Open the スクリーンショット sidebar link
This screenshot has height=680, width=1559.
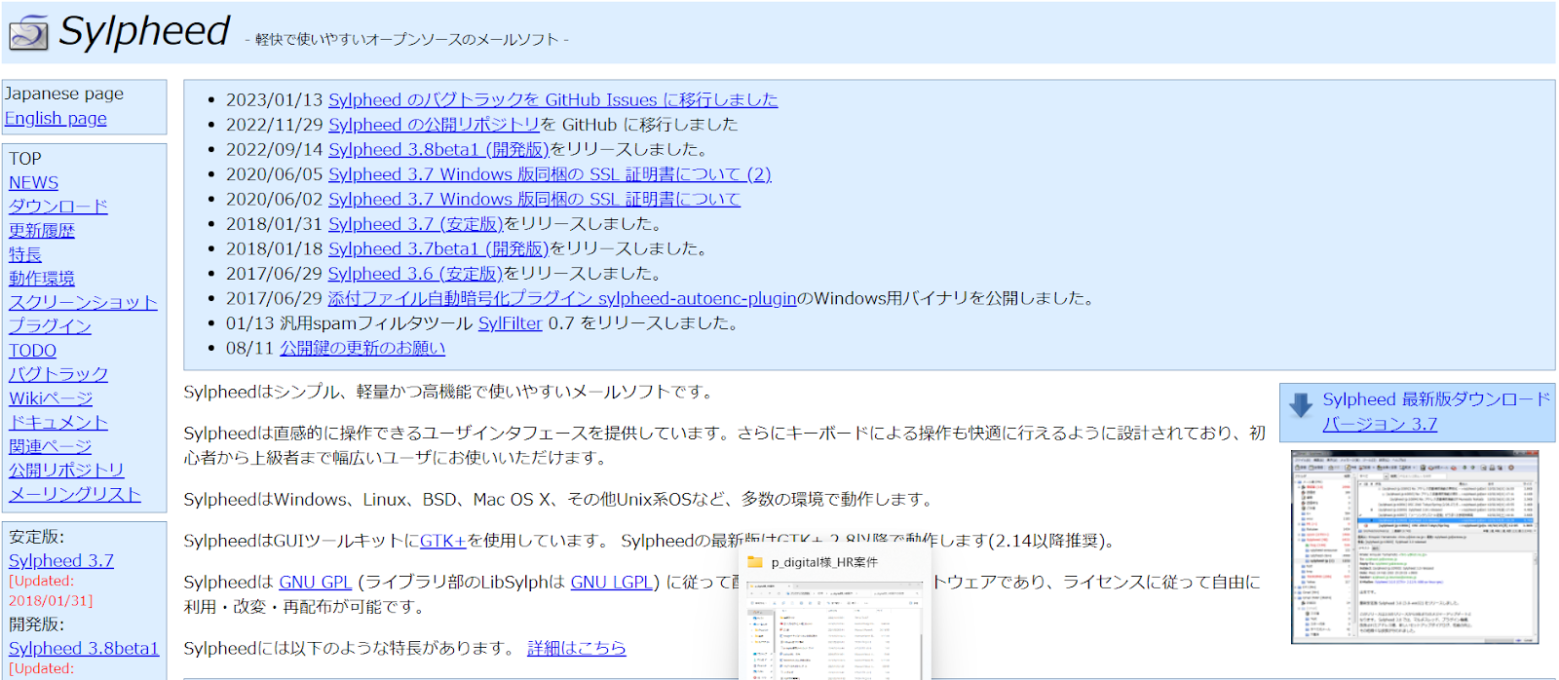[83, 302]
